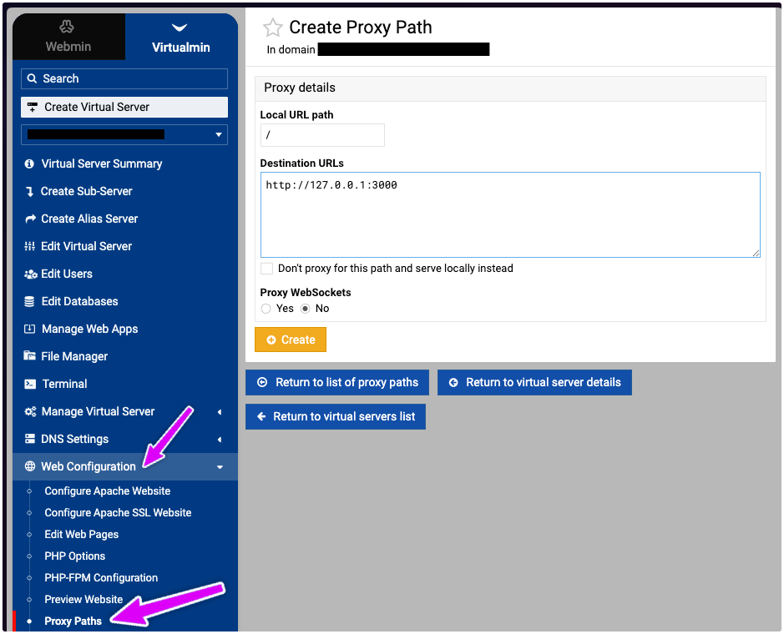This screenshot has width=784, height=634.
Task: Click the Edit Users people icon
Action: 31,274
